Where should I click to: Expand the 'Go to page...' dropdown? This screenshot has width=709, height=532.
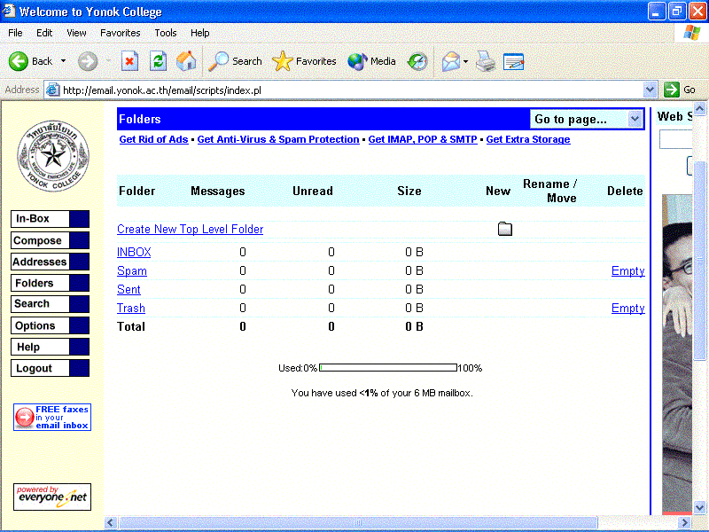pos(635,119)
